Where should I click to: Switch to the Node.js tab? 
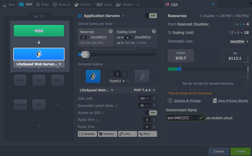click(61, 4)
